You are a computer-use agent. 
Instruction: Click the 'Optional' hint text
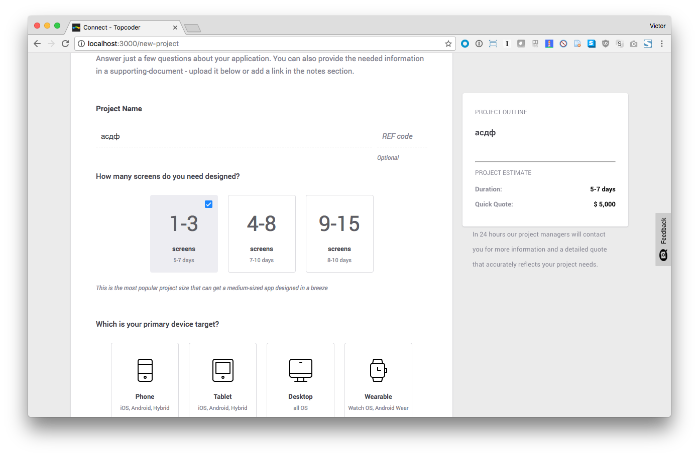coord(388,158)
